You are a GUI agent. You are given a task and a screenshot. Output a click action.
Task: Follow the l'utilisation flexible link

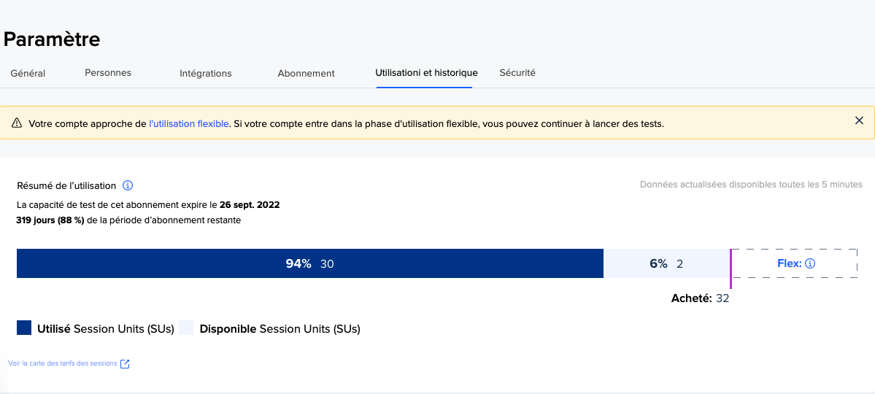click(x=189, y=123)
